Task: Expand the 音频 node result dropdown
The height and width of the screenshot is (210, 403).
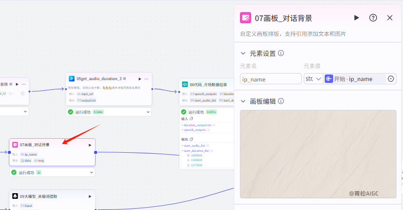Action: pyautogui.click(x=25, y=111)
